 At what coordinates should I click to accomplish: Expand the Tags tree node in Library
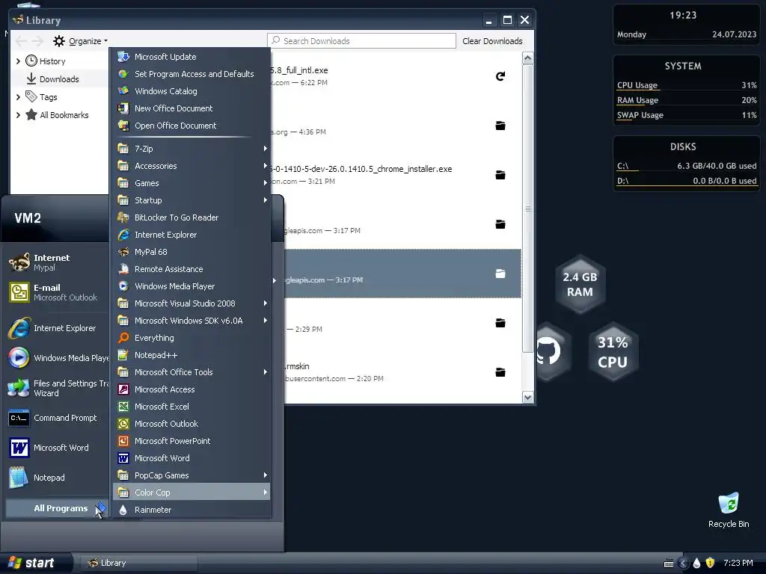coord(18,97)
